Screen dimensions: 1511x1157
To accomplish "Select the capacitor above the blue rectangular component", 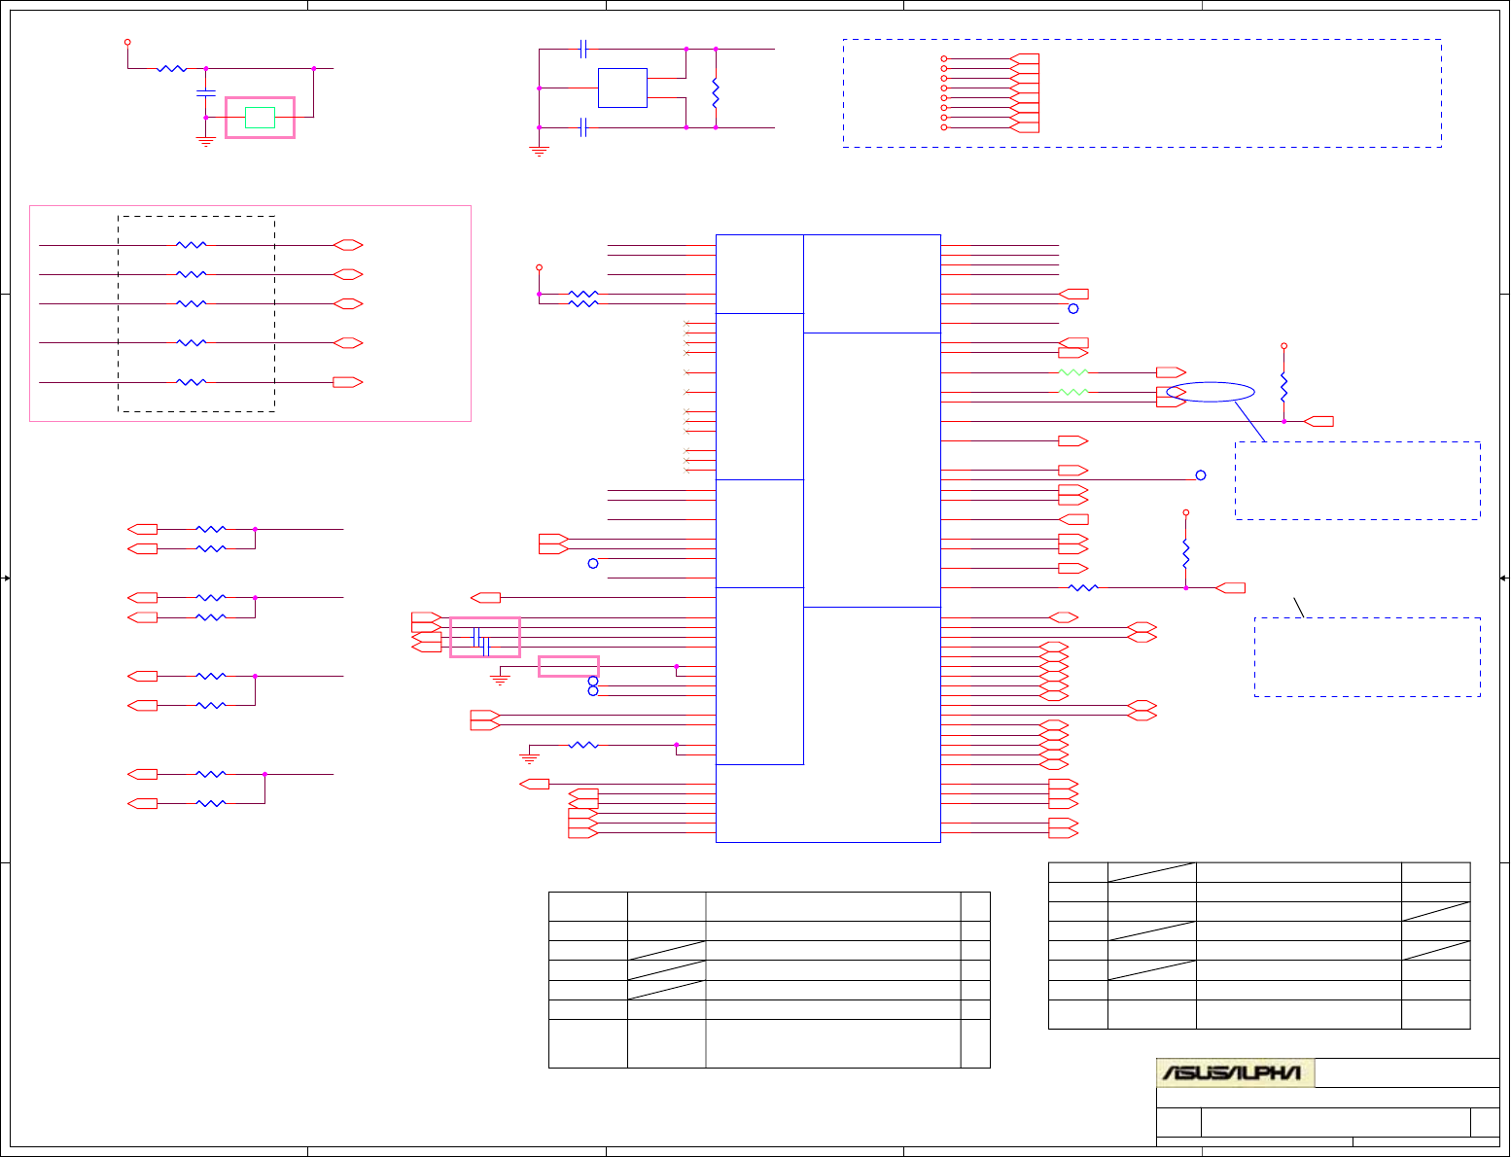I will [583, 48].
